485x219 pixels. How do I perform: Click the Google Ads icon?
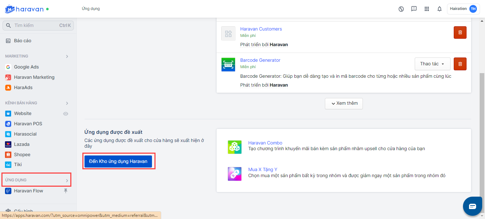[x=8, y=67]
